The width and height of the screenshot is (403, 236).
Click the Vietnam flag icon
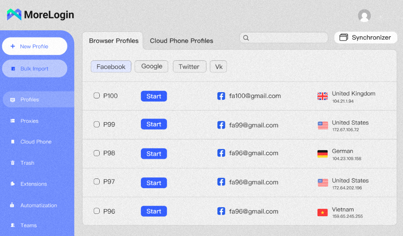[x=322, y=213]
